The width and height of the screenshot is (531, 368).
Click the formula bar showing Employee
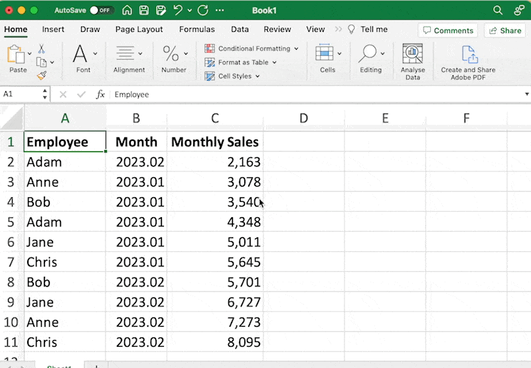tap(317, 94)
